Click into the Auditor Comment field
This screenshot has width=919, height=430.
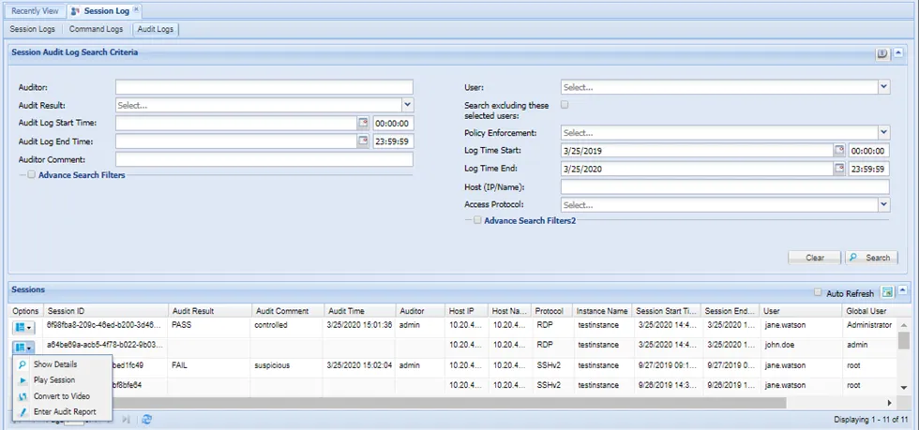tap(264, 159)
